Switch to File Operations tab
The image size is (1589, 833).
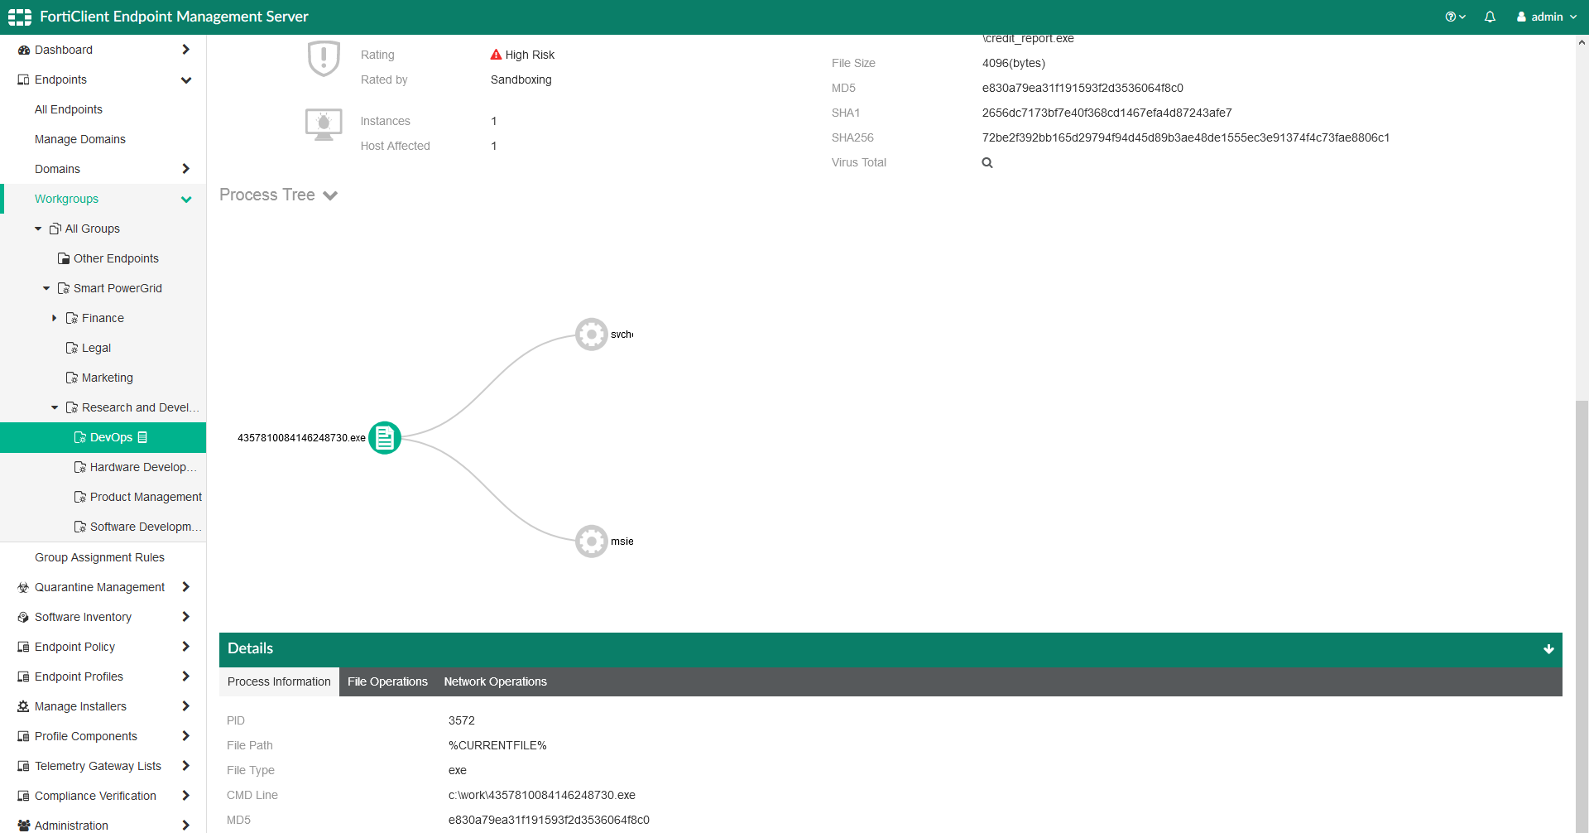pos(387,681)
